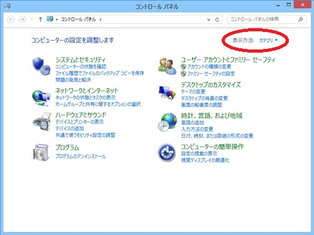The image size is (314, 235).
Task: Open the recent locations dropdown arrow
Action: pos(31,19)
